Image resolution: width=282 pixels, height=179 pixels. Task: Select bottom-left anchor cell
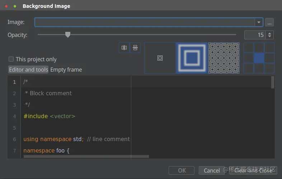[249, 68]
